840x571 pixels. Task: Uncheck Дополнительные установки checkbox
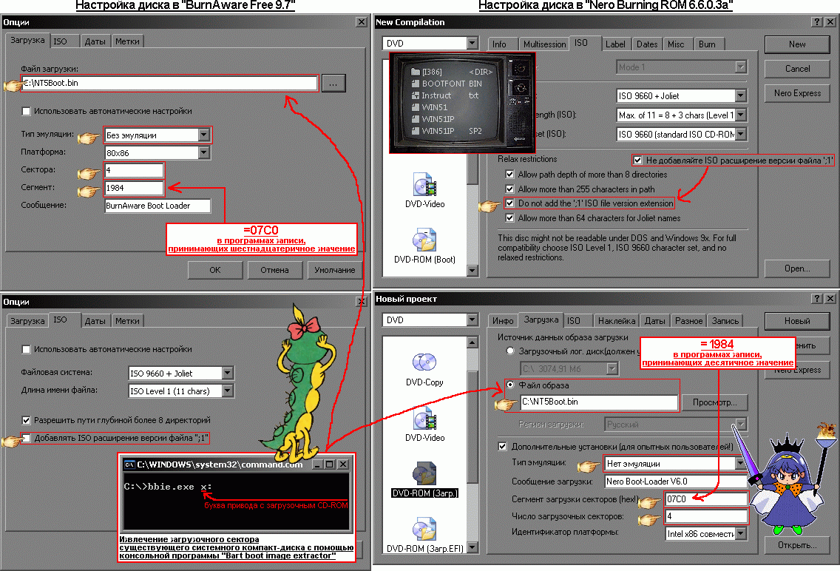click(x=502, y=446)
